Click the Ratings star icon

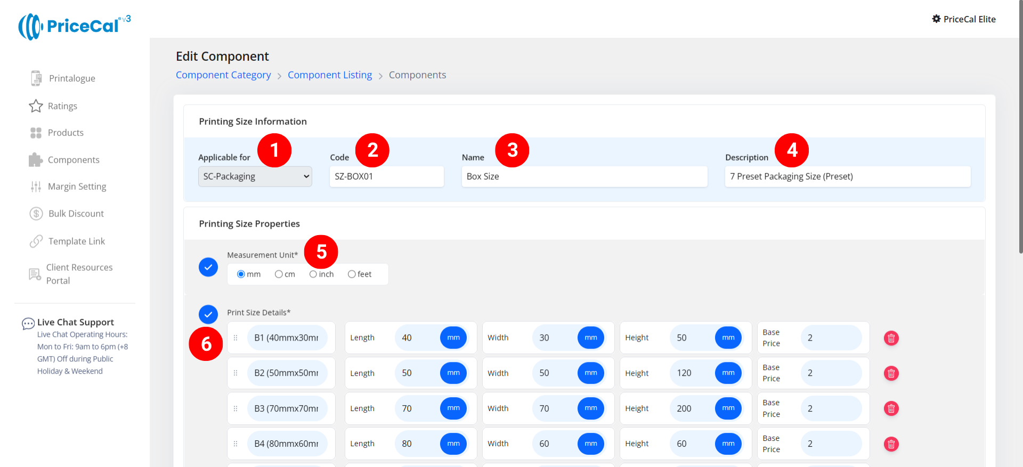[36, 106]
